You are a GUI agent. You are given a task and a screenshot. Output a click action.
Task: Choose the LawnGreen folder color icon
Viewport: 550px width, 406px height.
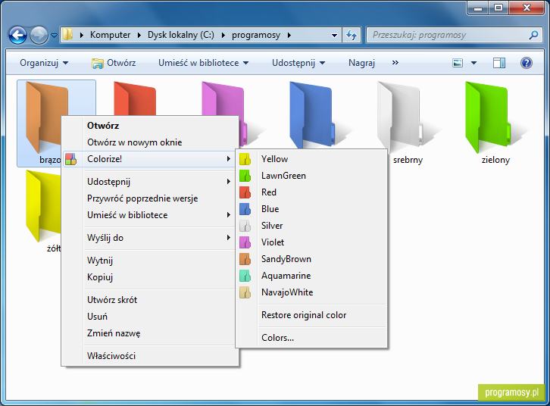[245, 176]
